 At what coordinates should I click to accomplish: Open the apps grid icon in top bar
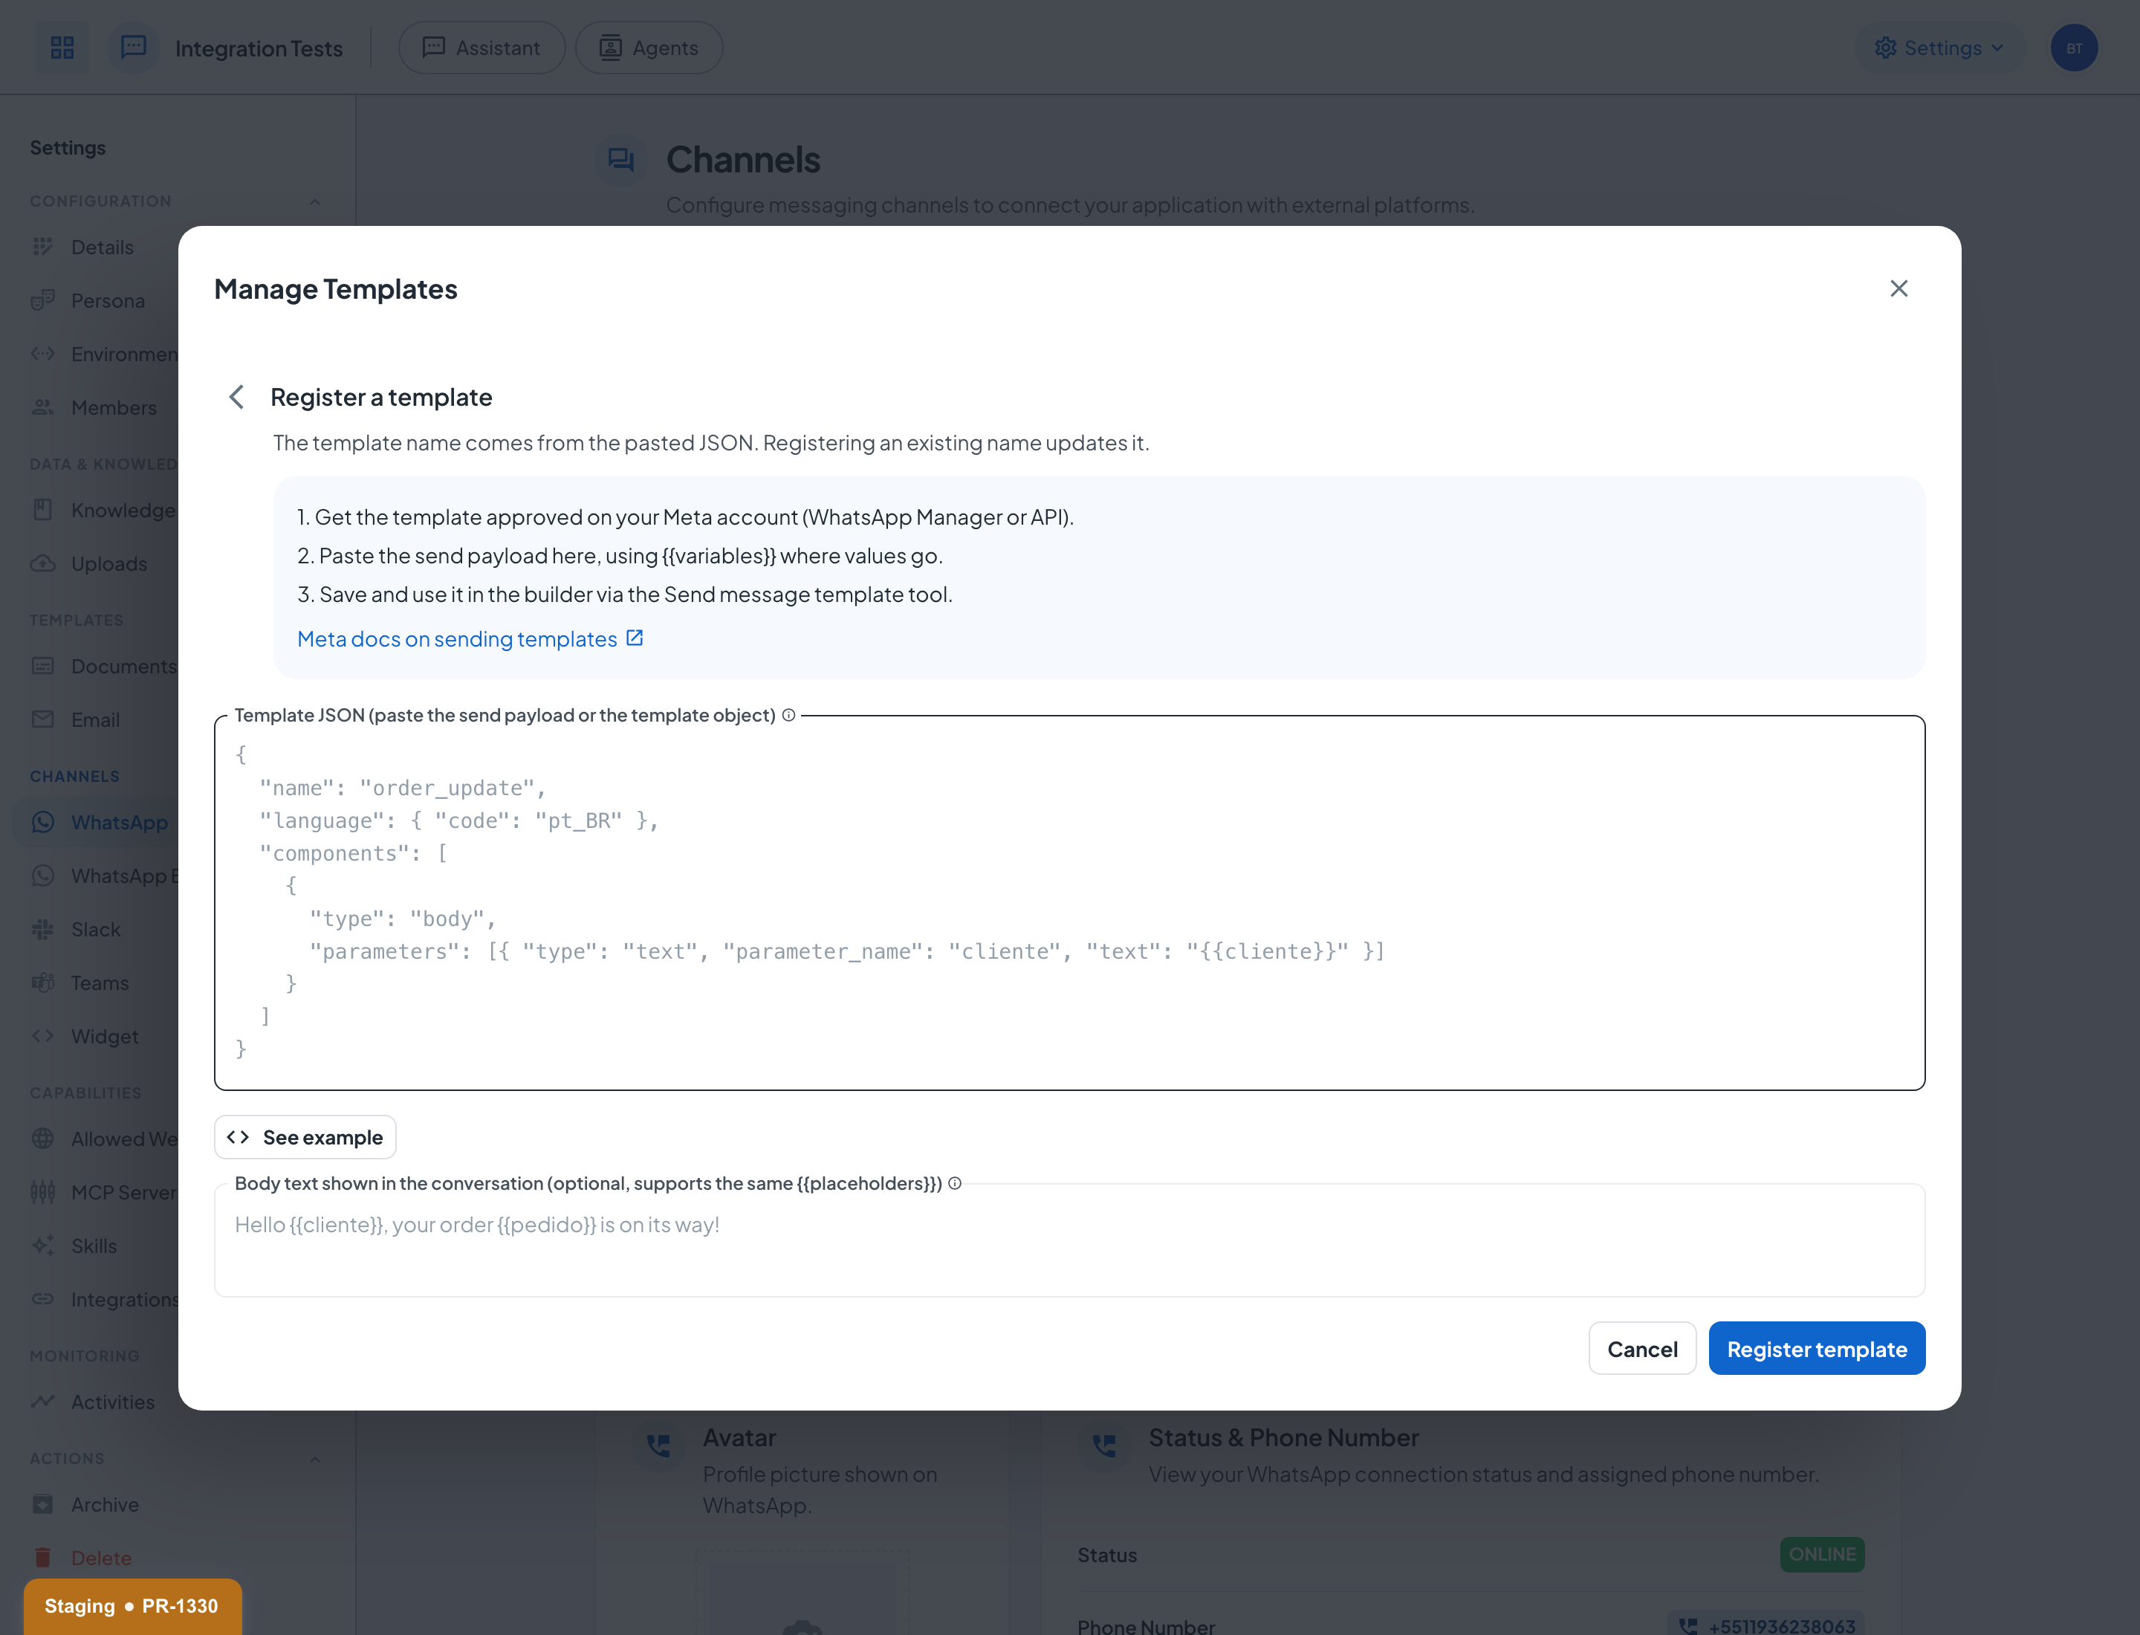[62, 48]
